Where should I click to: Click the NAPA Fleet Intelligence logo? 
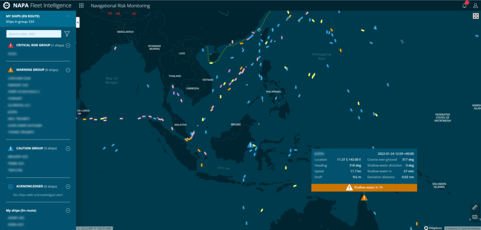37,6
